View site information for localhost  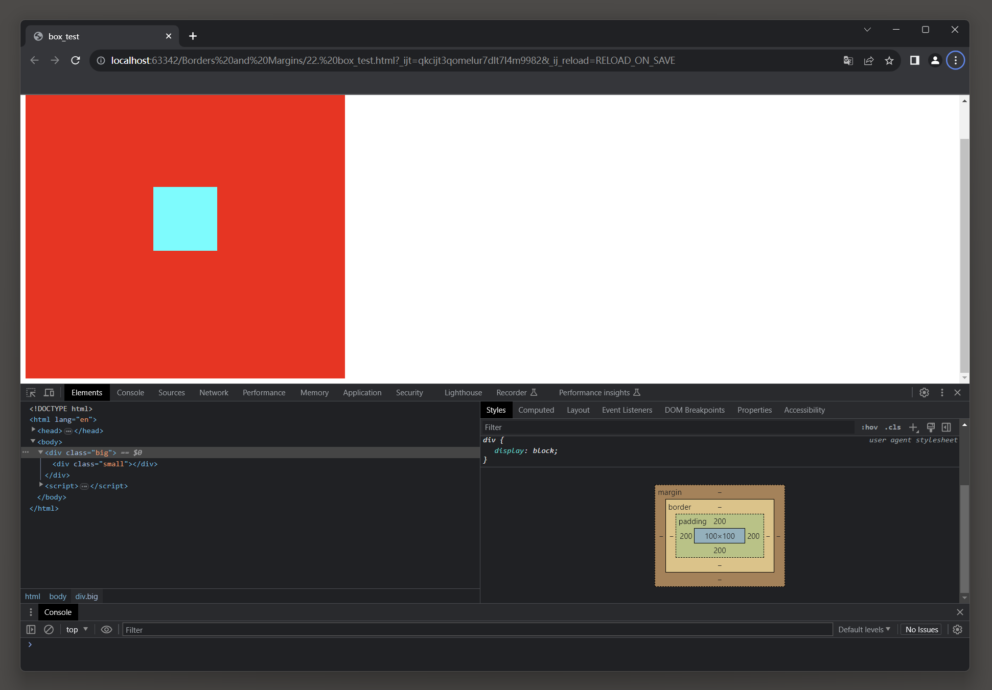pos(101,60)
